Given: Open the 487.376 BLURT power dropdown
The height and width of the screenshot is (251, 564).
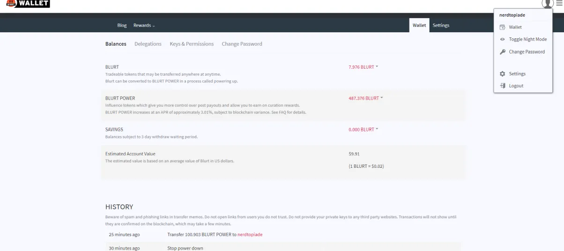Looking at the screenshot, I should coord(365,98).
